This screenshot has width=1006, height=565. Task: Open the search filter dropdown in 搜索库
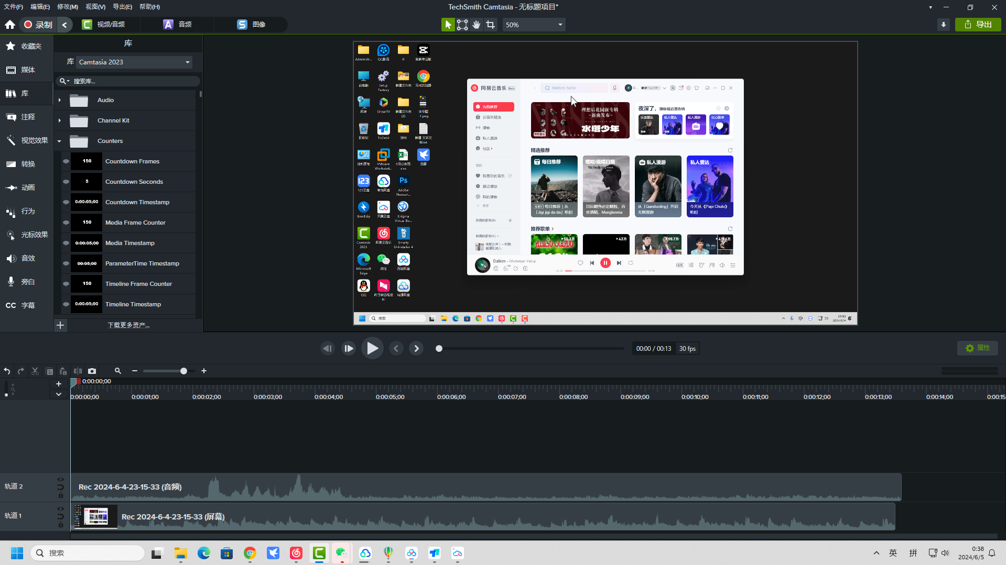[x=64, y=81]
